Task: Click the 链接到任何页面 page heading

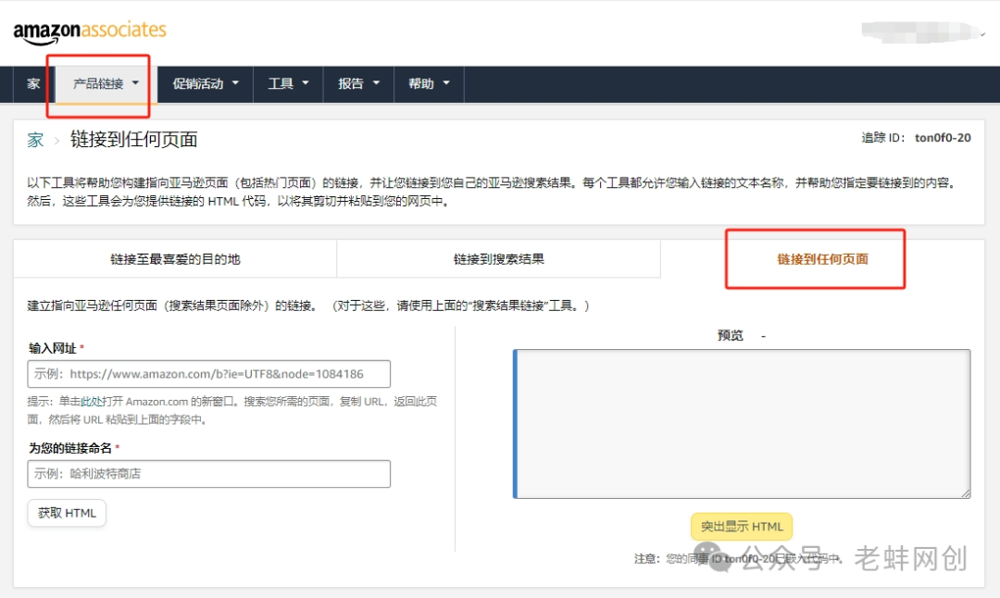Action: (134, 140)
